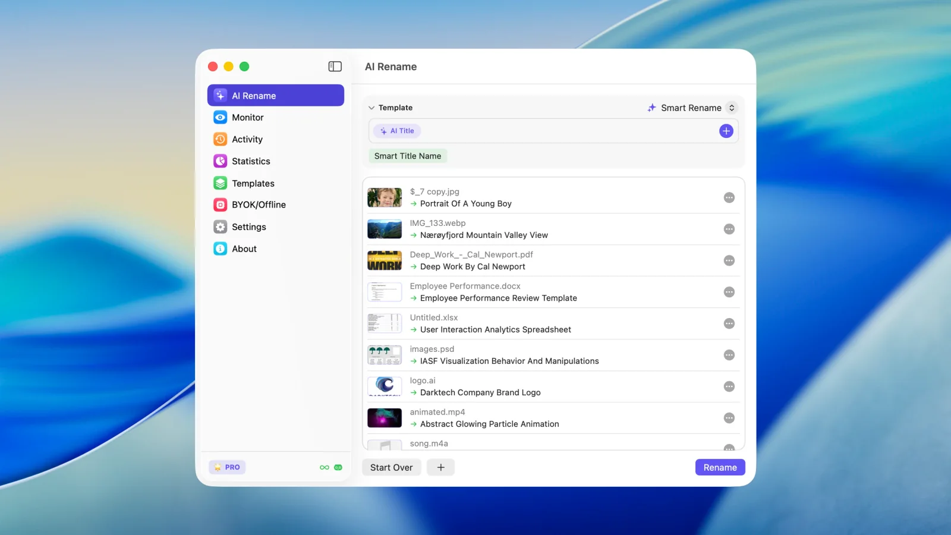Open the Monitor section
951x535 pixels.
(x=276, y=118)
